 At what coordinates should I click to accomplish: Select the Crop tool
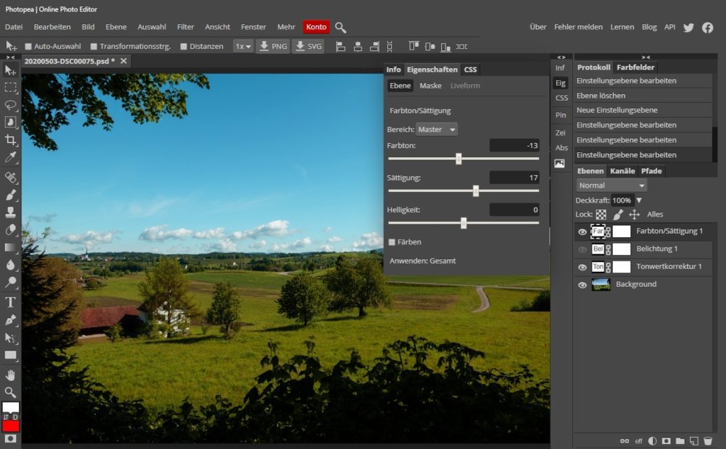coord(11,140)
